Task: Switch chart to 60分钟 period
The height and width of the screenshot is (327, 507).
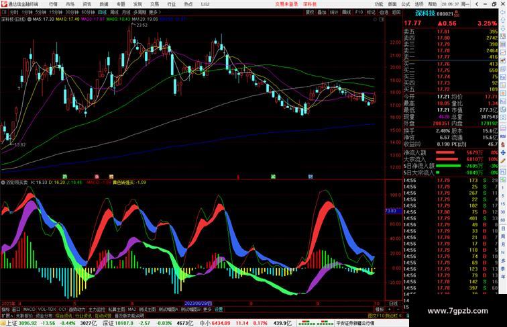Action: pyautogui.click(x=88, y=12)
